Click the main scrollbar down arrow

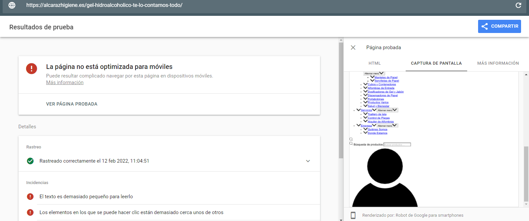tap(341, 219)
